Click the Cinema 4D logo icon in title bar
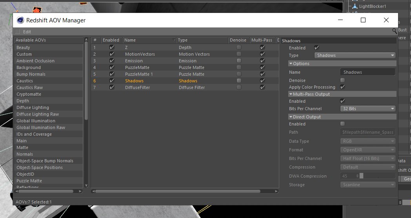Screen dimensions: 411x218 (20, 20)
